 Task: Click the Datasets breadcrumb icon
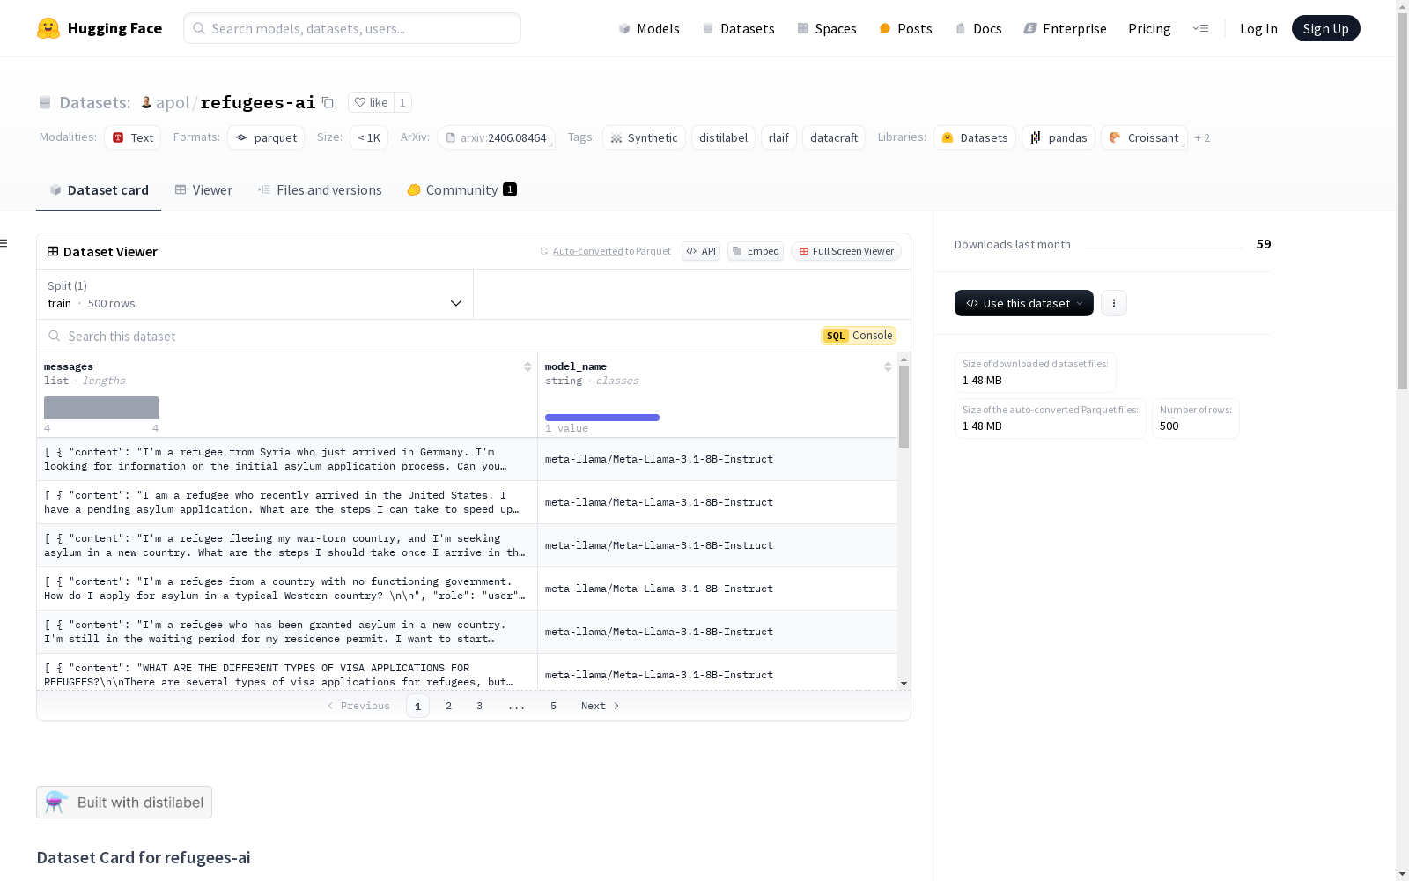(45, 102)
